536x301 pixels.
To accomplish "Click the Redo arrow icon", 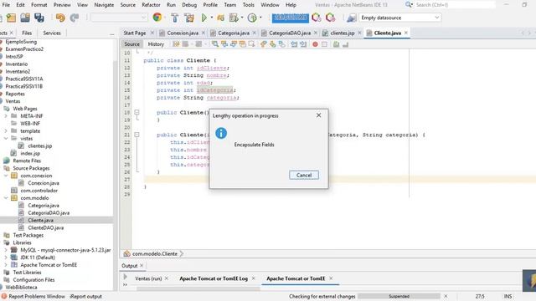I will click(x=75, y=18).
